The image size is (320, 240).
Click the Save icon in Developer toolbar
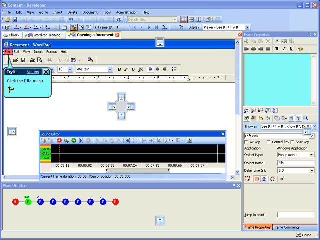click(15, 20)
